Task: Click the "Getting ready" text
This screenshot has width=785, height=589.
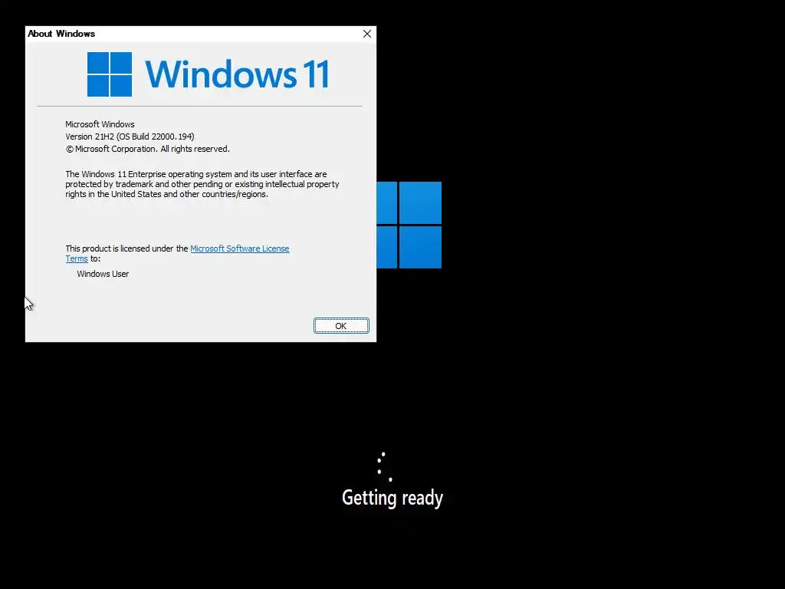Action: pos(392,498)
